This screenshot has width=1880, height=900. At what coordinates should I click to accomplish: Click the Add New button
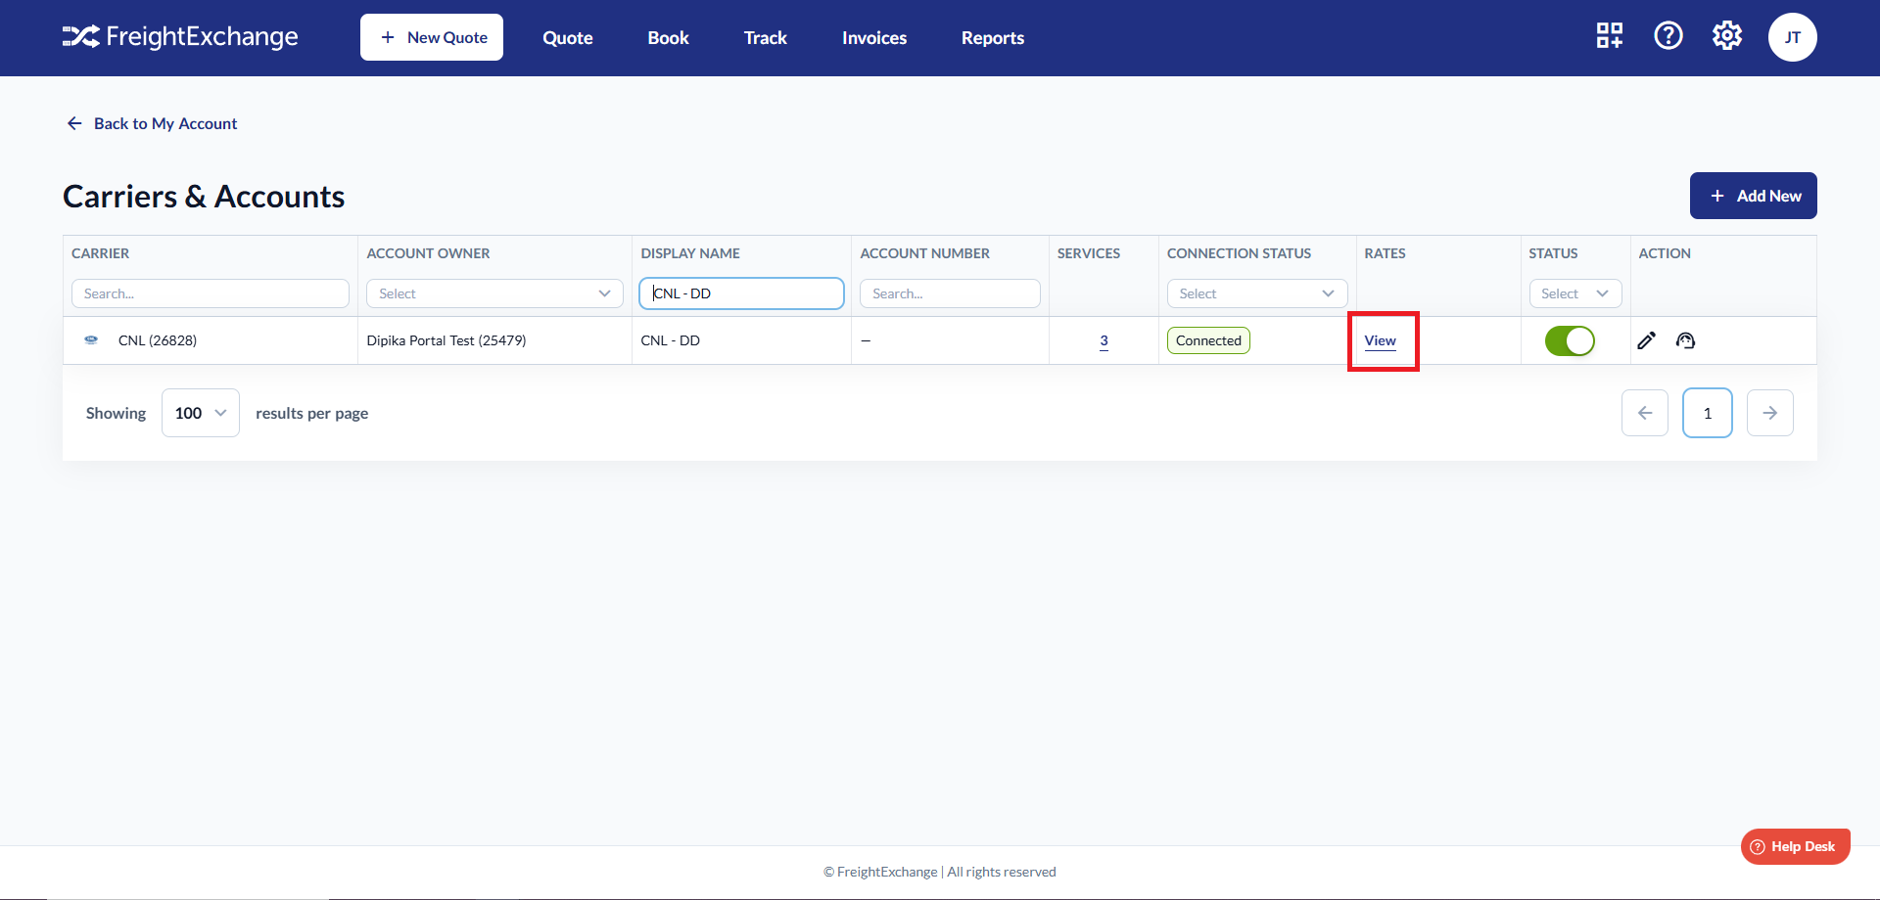[1754, 196]
